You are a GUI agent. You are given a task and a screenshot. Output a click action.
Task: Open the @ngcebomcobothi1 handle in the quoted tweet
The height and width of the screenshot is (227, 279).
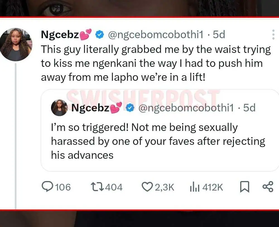(x=186, y=108)
